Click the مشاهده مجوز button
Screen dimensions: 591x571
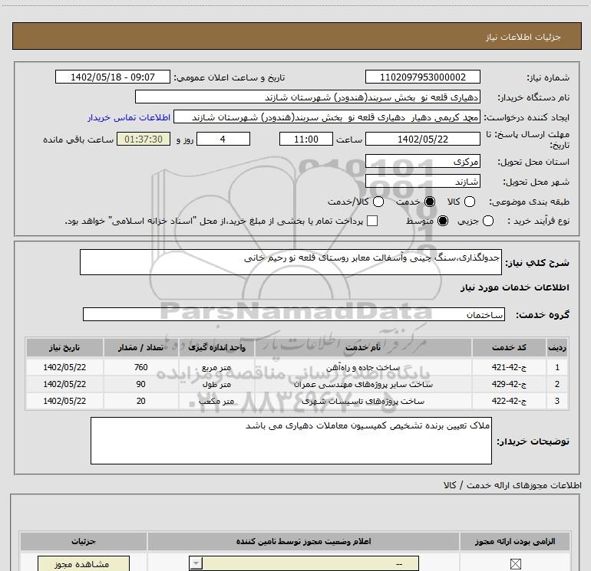[84, 564]
